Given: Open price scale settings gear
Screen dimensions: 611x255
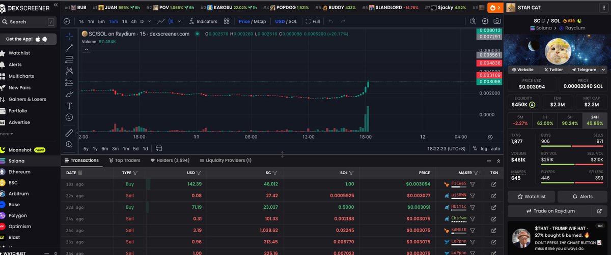Looking at the screenshot, I should click(x=491, y=136).
